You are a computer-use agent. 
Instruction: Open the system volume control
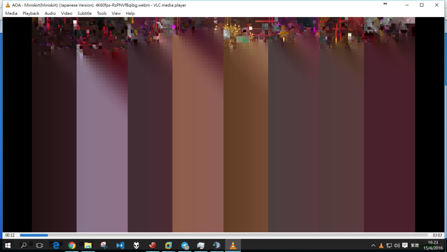coord(397,245)
